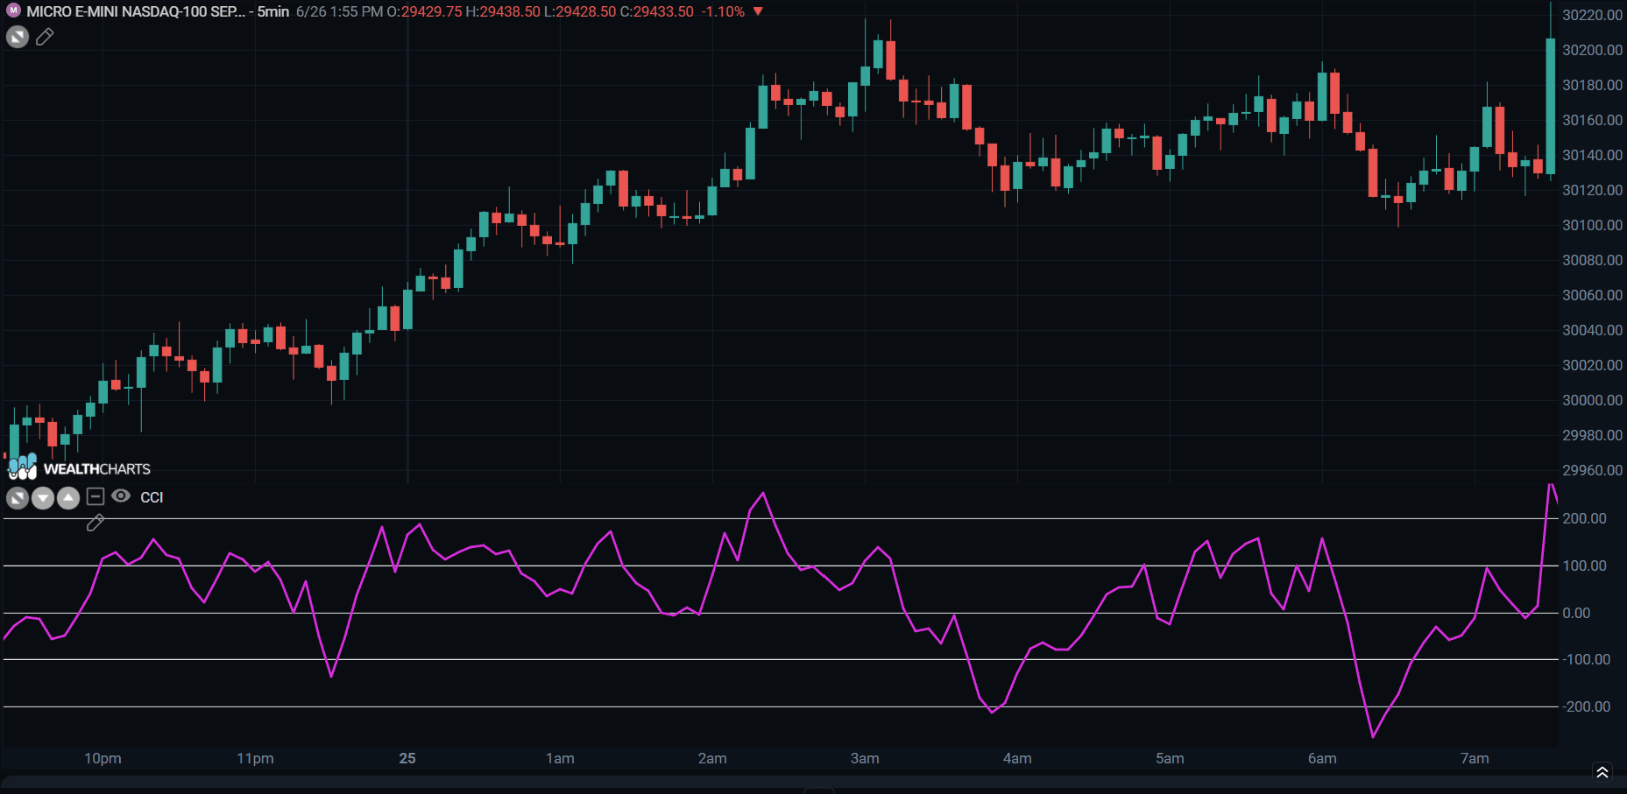Click the main chart expand arrows icon
This screenshot has width=1627, height=794.
(18, 37)
